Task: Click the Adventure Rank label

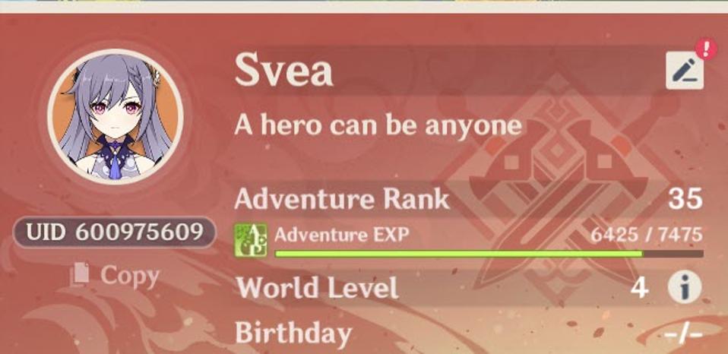Action: point(342,199)
